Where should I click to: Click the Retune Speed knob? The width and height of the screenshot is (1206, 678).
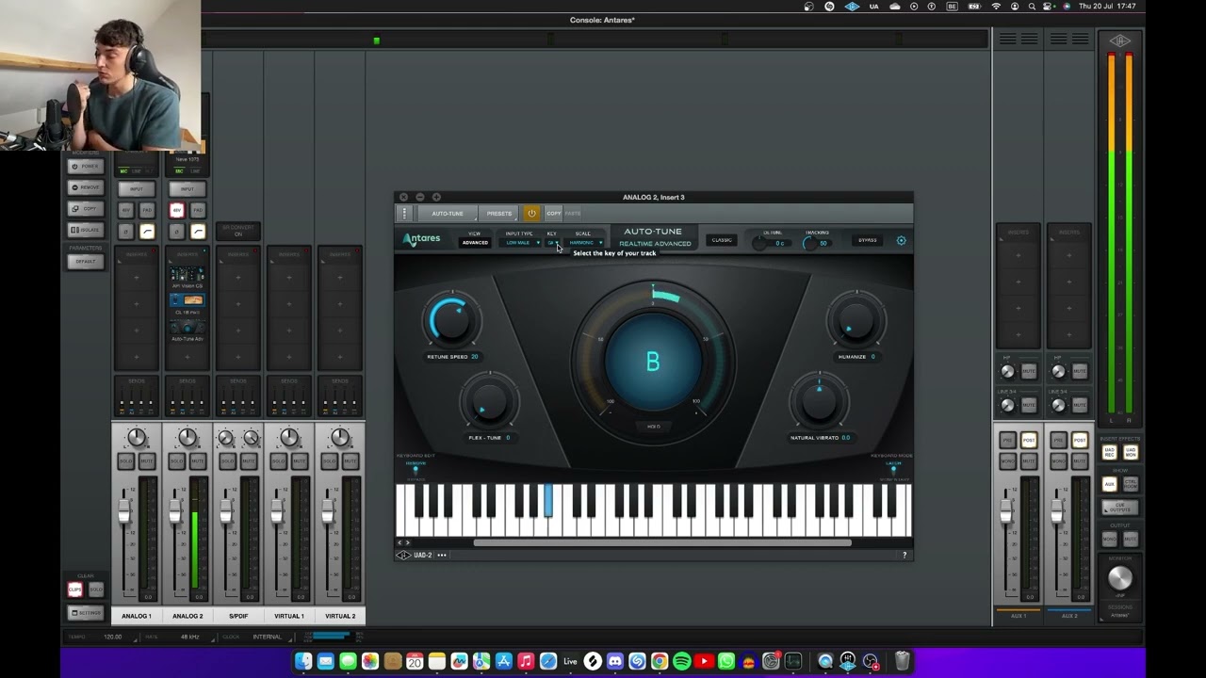coord(452,321)
